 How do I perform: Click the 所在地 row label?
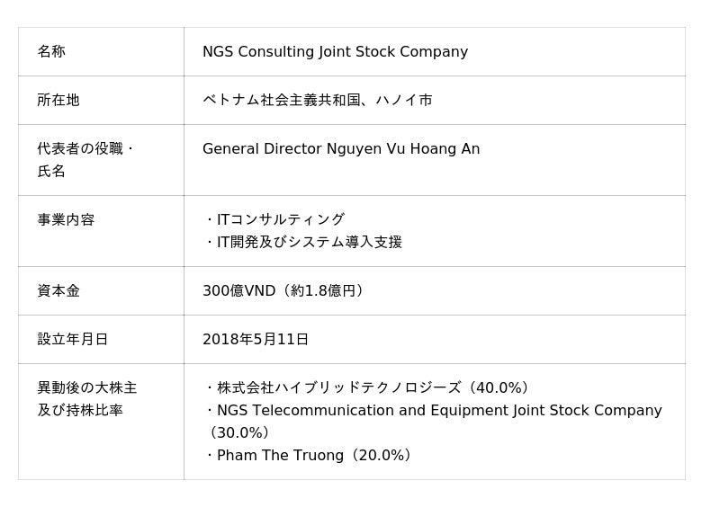pyautogui.click(x=58, y=101)
